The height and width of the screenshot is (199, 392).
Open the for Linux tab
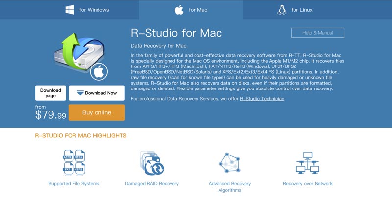pos(317,10)
